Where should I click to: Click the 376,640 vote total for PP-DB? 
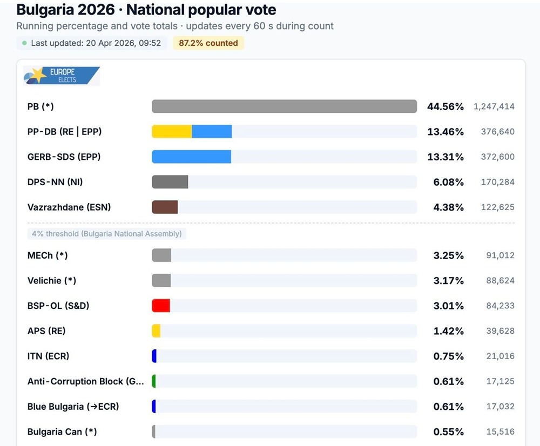[497, 132]
